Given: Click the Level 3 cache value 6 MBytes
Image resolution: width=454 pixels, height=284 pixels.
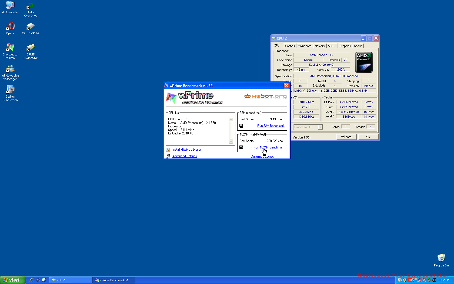Looking at the screenshot, I should (349, 117).
